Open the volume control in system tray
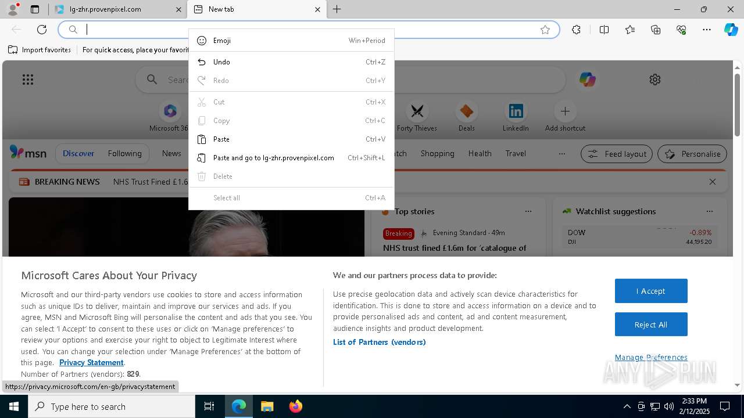The width and height of the screenshot is (744, 418). click(669, 406)
